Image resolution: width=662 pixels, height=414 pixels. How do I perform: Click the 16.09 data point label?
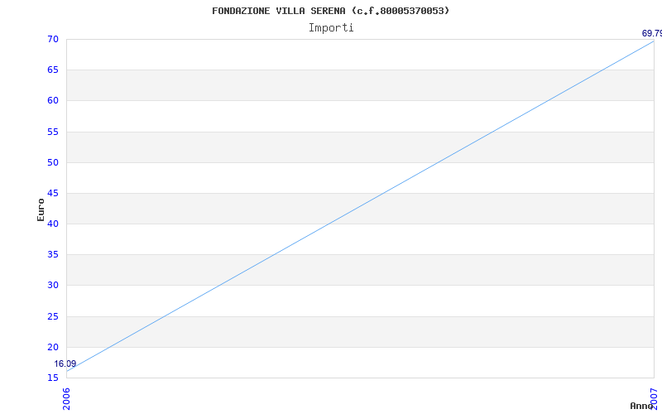pyautogui.click(x=65, y=363)
